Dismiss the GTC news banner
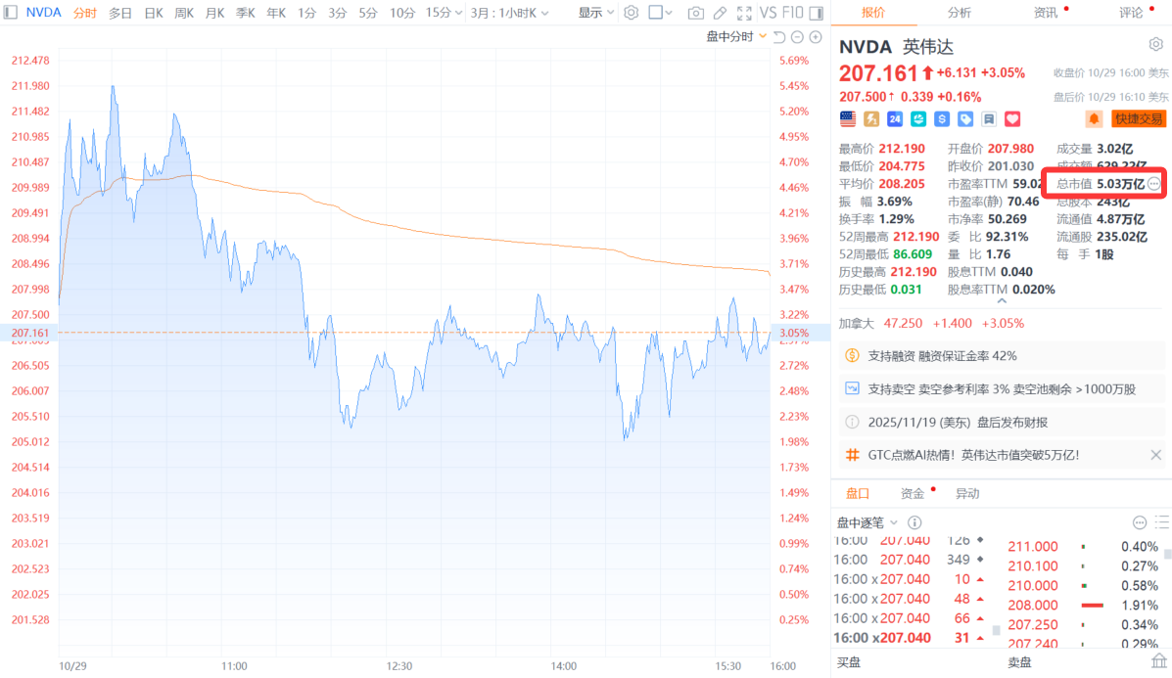The height and width of the screenshot is (678, 1172). [x=1155, y=455]
